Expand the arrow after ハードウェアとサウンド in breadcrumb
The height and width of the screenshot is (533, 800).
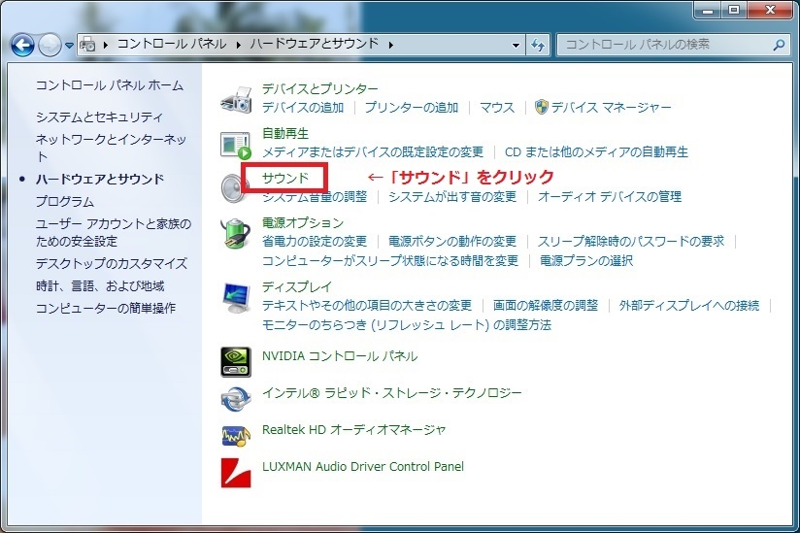point(391,45)
